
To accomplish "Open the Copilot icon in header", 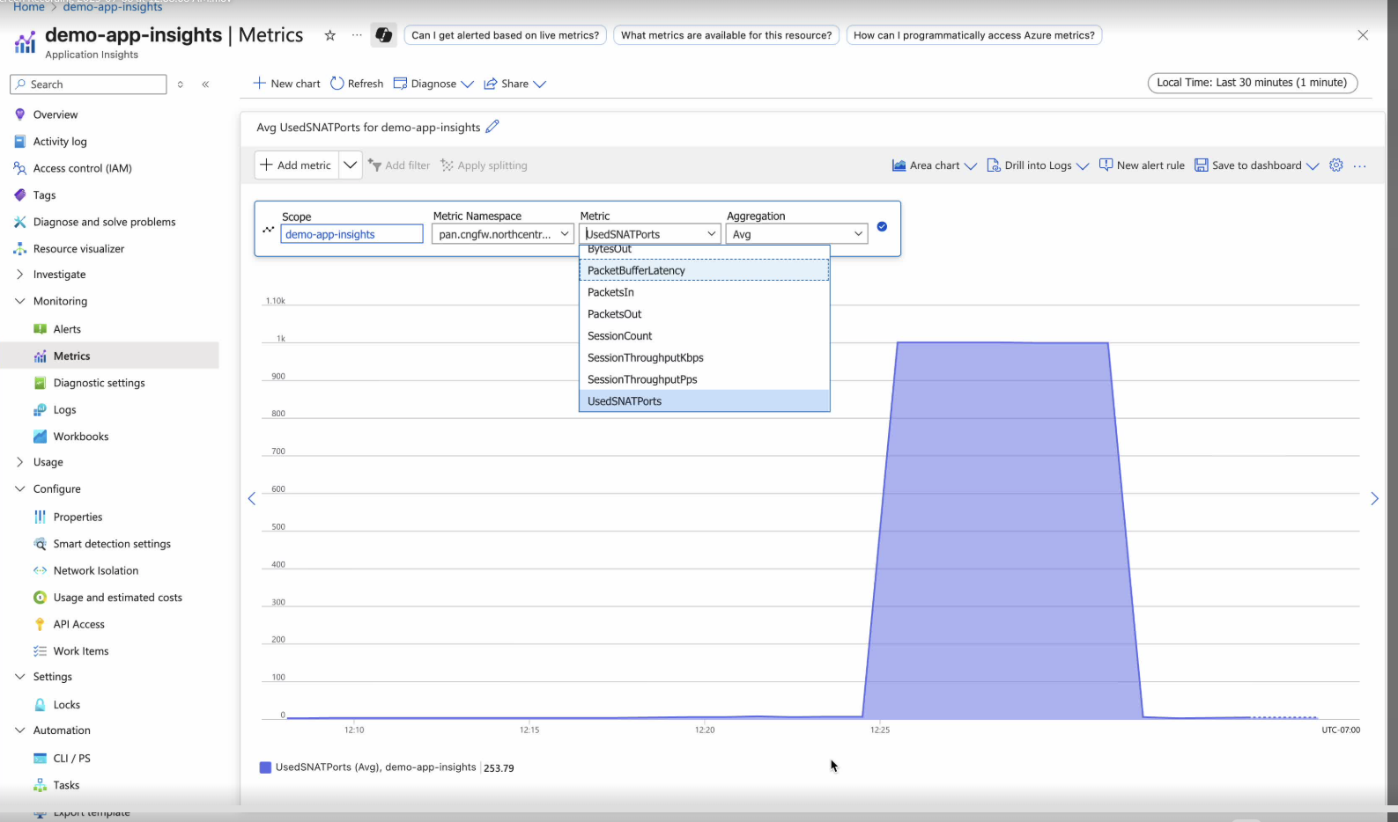I will point(383,35).
